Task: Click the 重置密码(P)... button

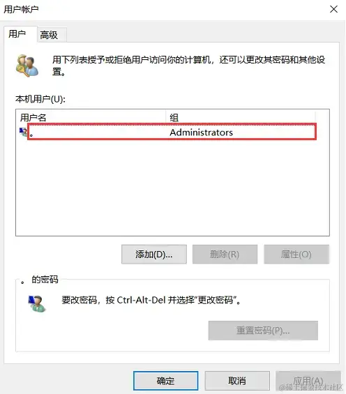Action: point(263,331)
